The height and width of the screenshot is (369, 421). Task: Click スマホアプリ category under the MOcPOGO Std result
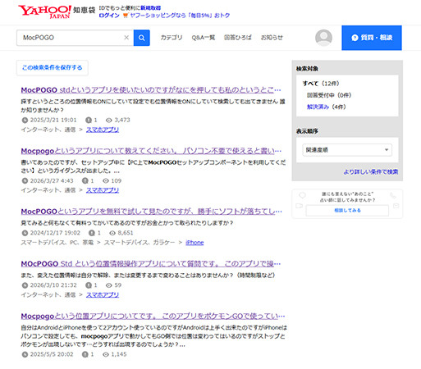(x=103, y=294)
